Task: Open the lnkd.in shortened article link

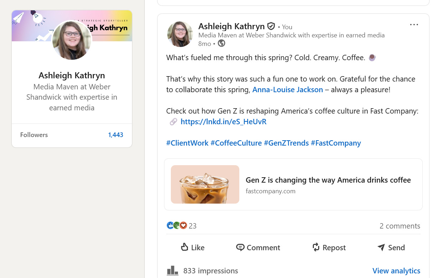Action: (224, 122)
